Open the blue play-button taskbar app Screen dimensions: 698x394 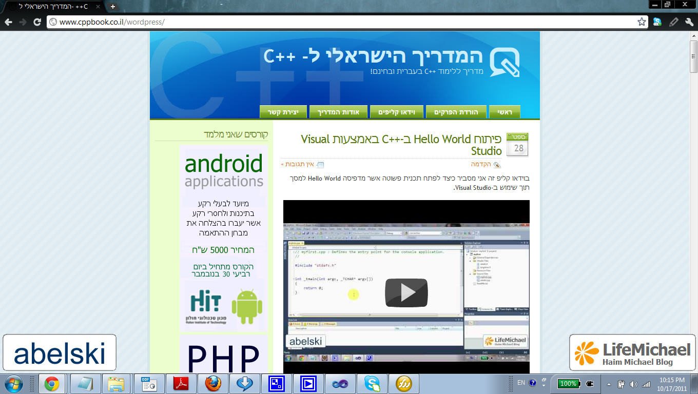pyautogui.click(x=308, y=384)
